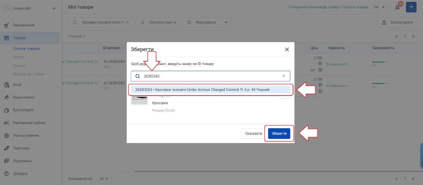Open the Фільтрувати filter dropdown
This screenshot has height=185, width=423.
point(207,22)
